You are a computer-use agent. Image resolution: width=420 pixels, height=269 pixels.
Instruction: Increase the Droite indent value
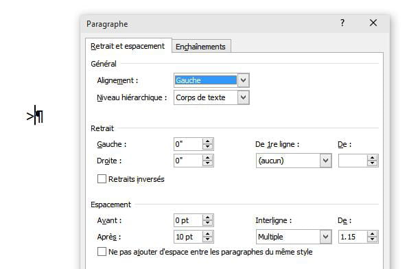[207, 158]
